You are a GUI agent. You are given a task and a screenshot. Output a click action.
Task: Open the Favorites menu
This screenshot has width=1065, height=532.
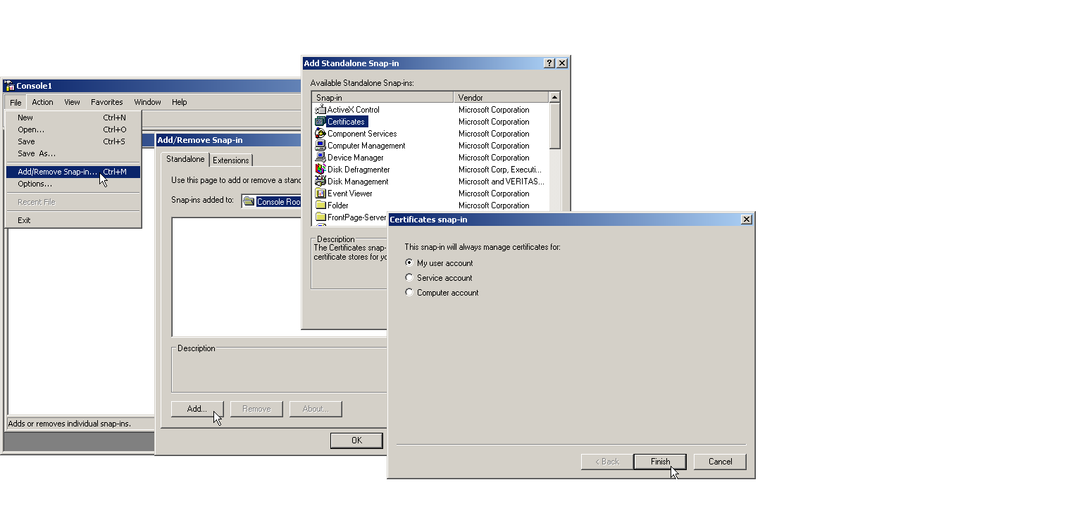107,102
